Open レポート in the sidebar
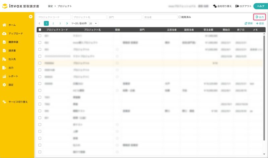 [10, 76]
